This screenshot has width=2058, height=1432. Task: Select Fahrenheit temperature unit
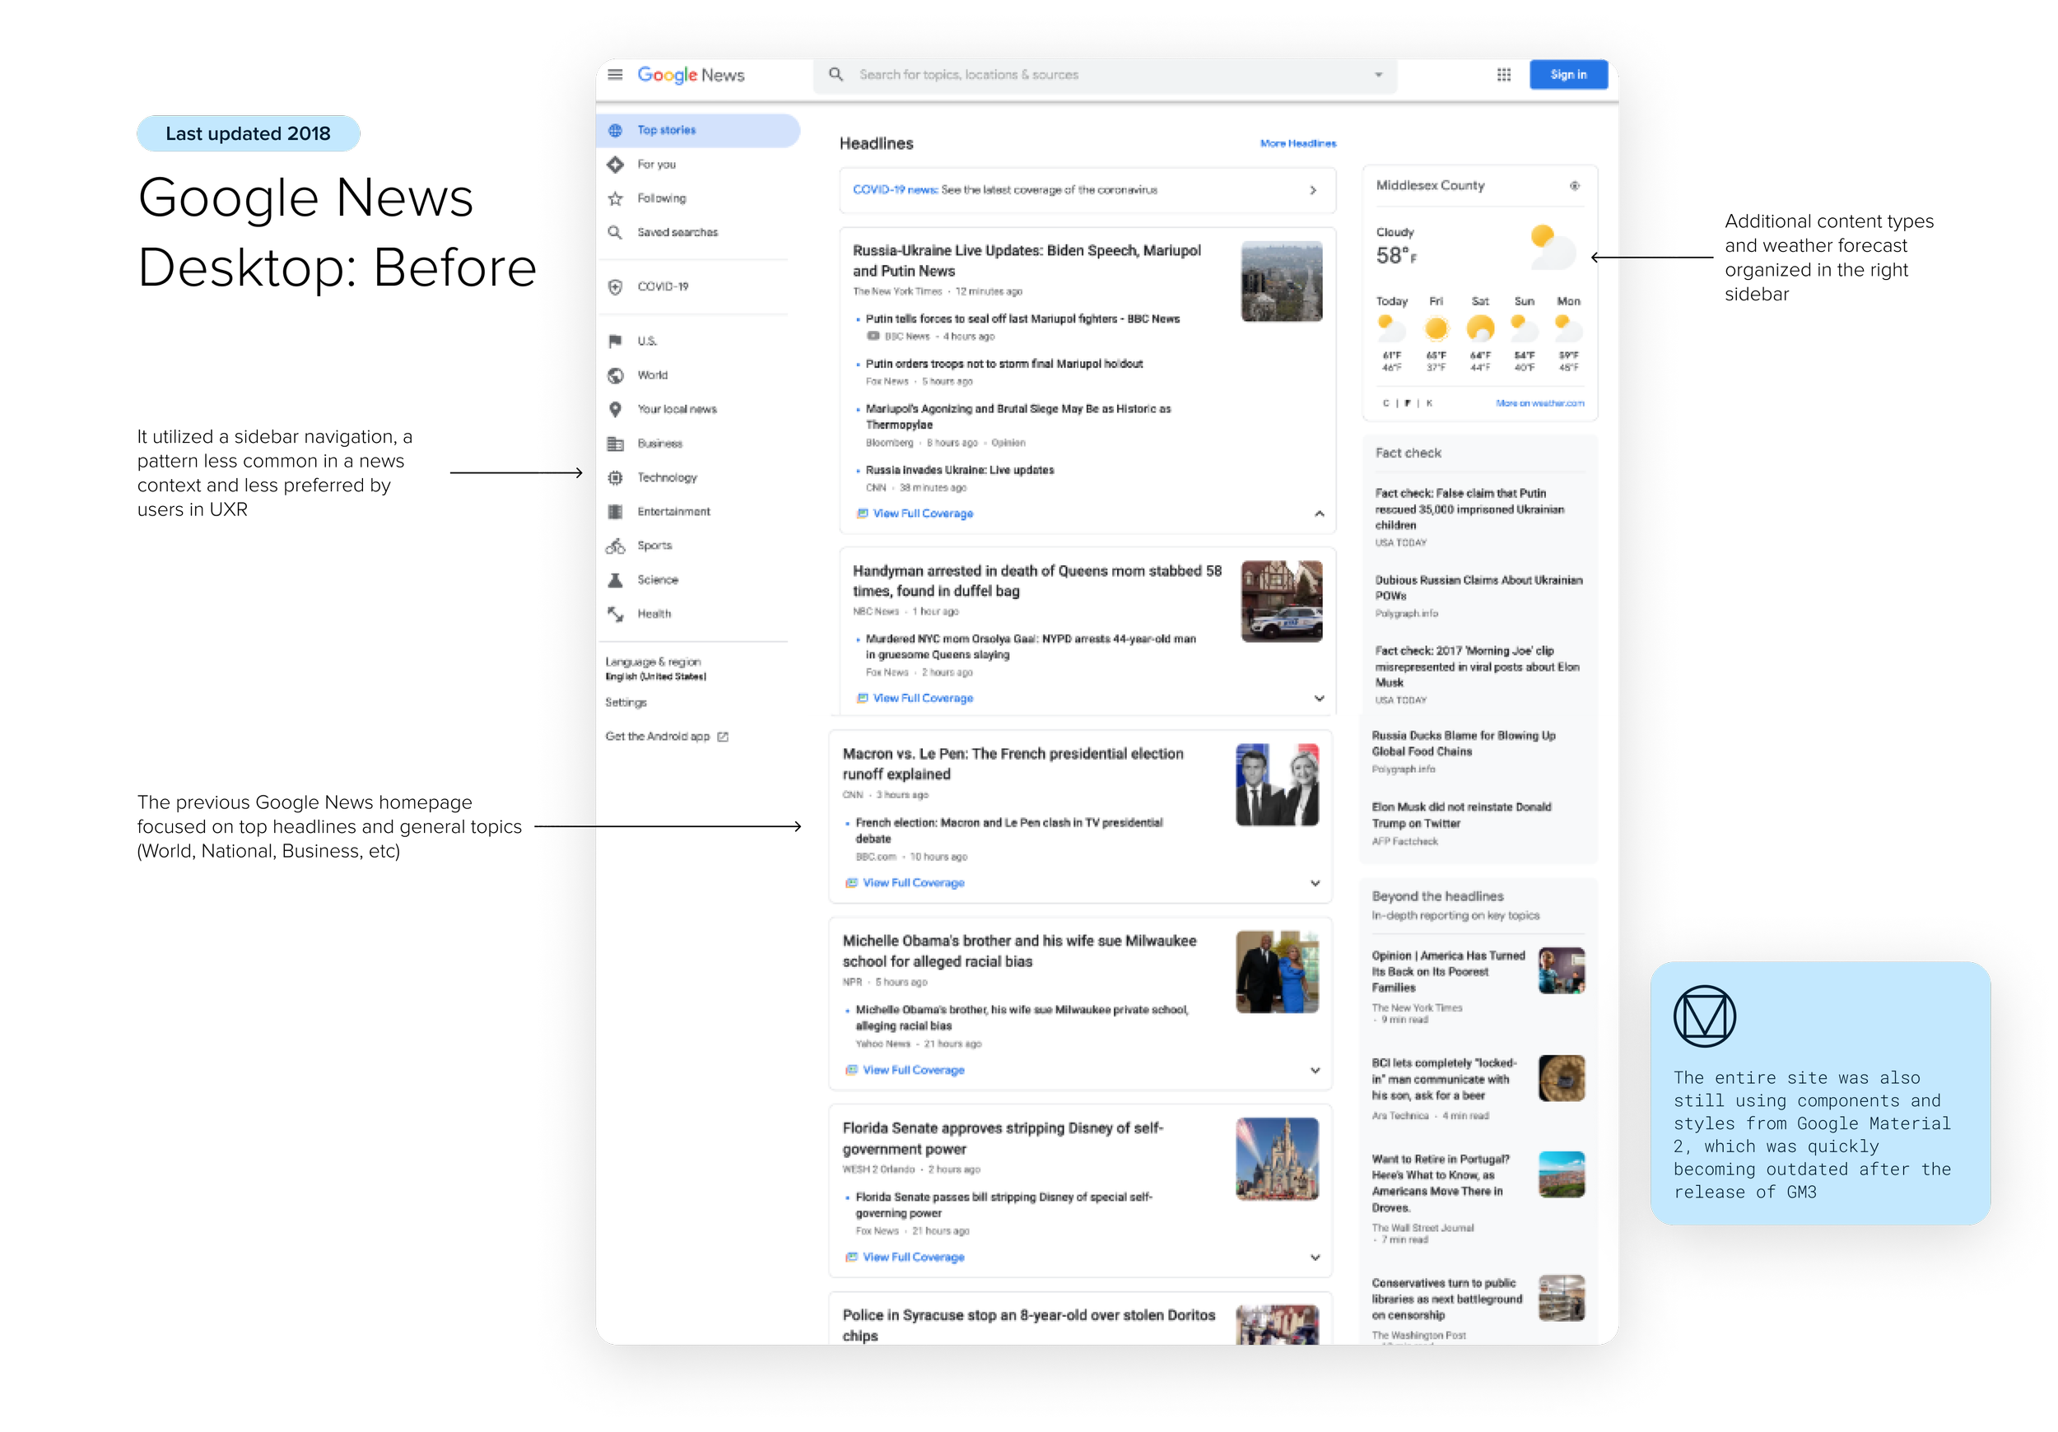pyautogui.click(x=1407, y=403)
